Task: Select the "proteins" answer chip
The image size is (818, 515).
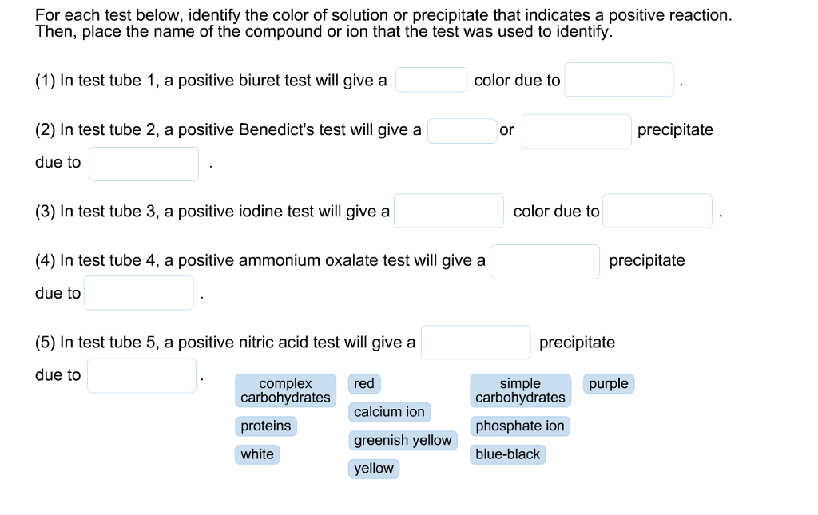Action: 265,426
